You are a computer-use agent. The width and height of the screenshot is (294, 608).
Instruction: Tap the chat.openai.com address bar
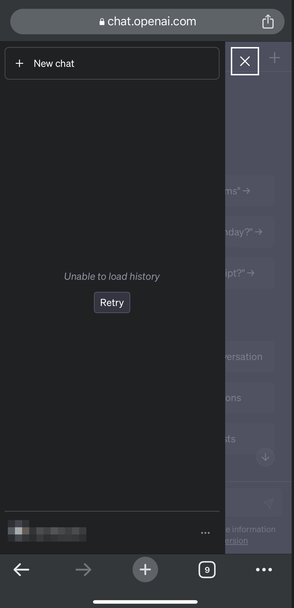coord(147,21)
